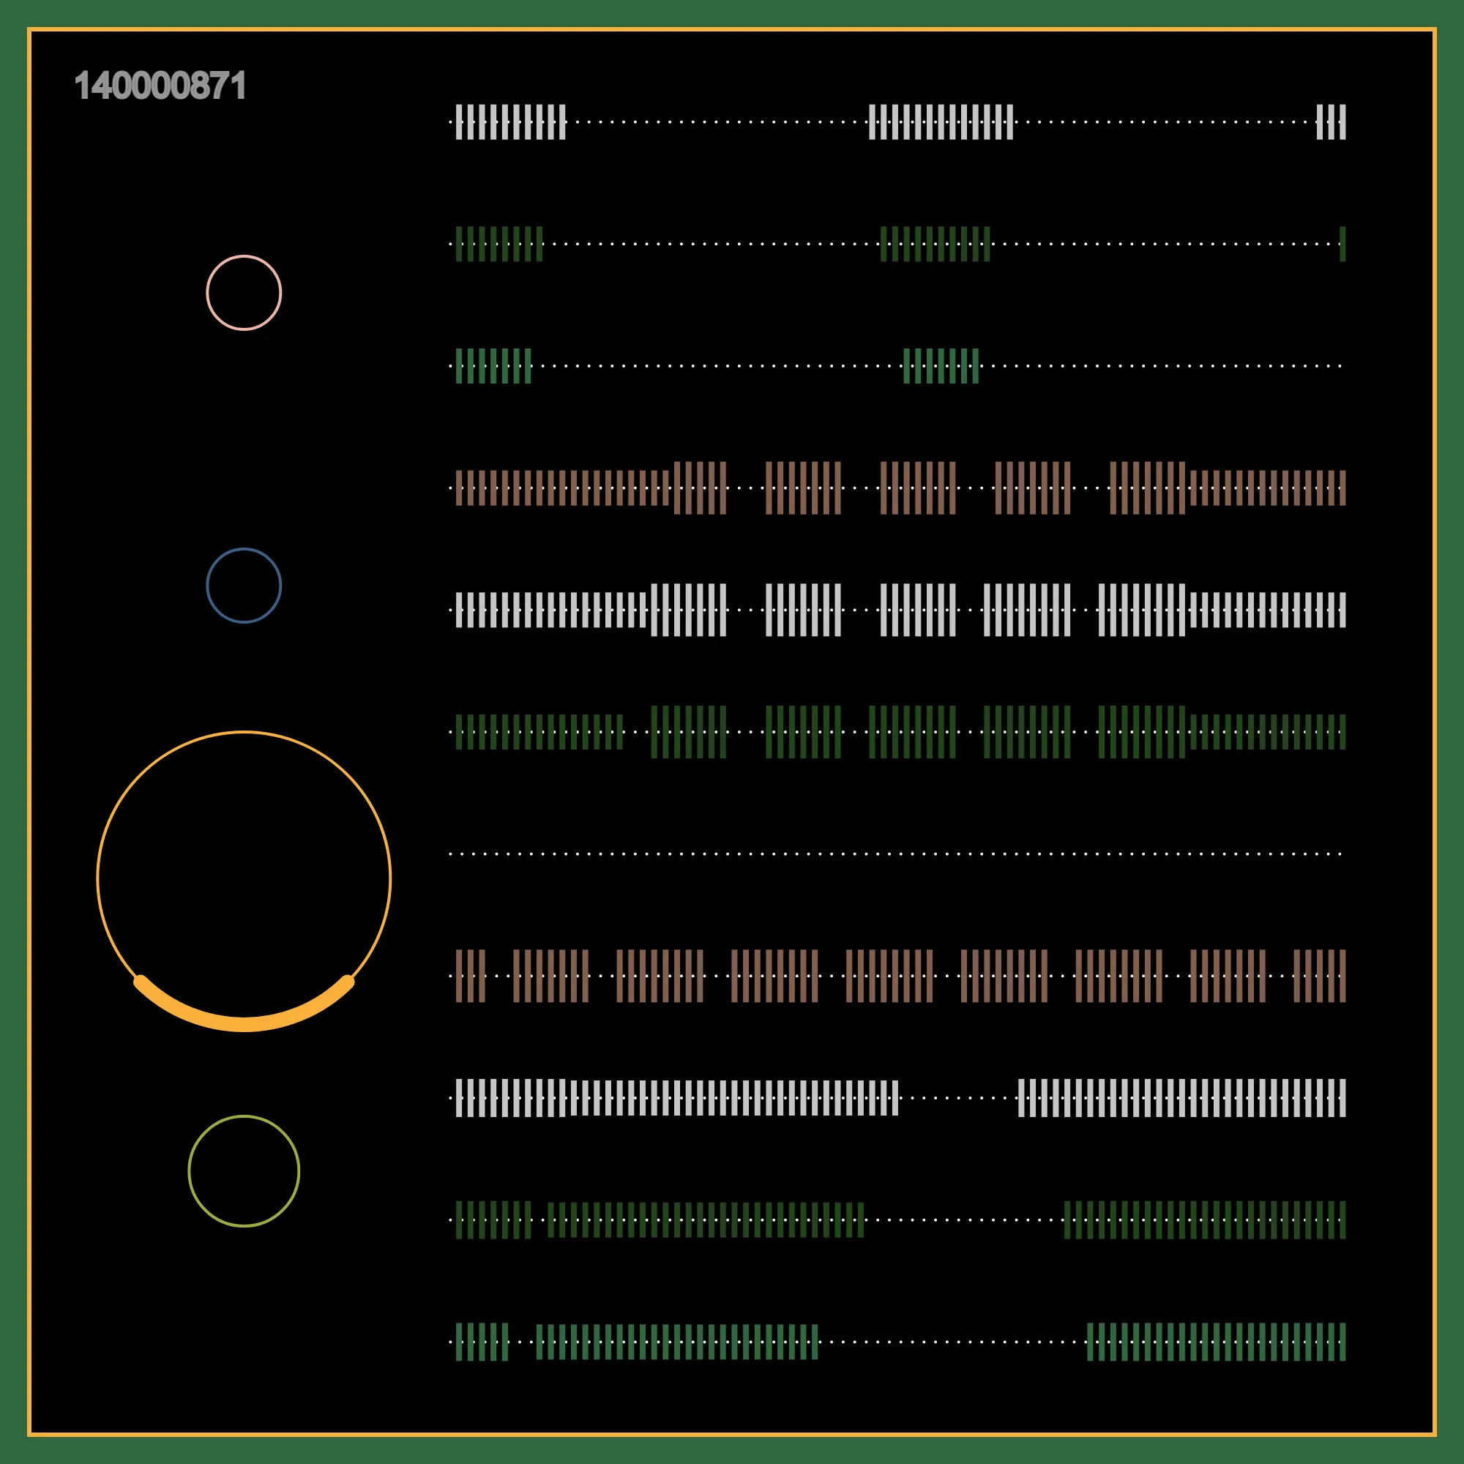Select first tiny brown block in seventh row
The width and height of the screenshot is (1464, 1464).
coord(471,976)
